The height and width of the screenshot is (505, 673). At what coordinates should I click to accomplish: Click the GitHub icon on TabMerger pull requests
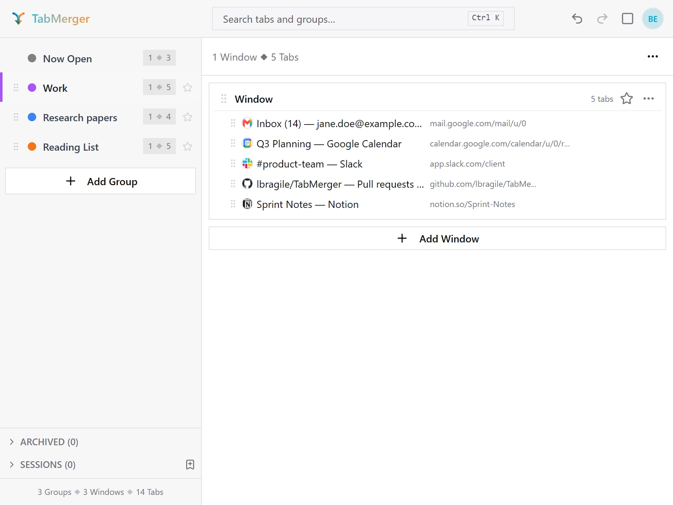tap(247, 184)
